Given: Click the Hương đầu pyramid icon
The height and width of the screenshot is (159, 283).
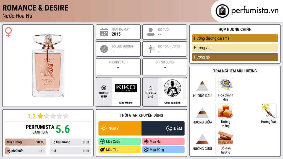Looking at the screenshot, I should click(202, 86).
